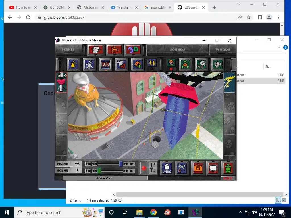The width and height of the screenshot is (291, 218).
Task: Switch to the Ms3dmm browser tab
Action: pyautogui.click(x=91, y=7)
